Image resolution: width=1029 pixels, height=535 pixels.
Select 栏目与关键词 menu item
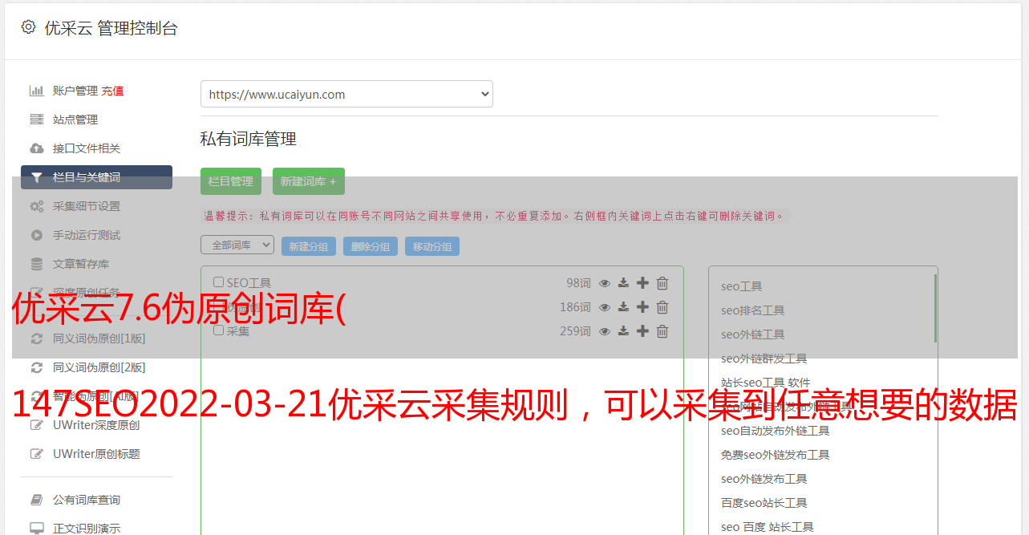coord(96,177)
